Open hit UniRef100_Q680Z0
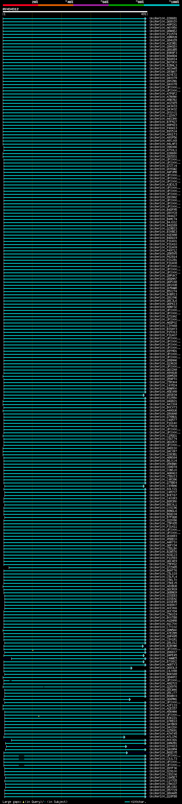 [x=163, y=22]
